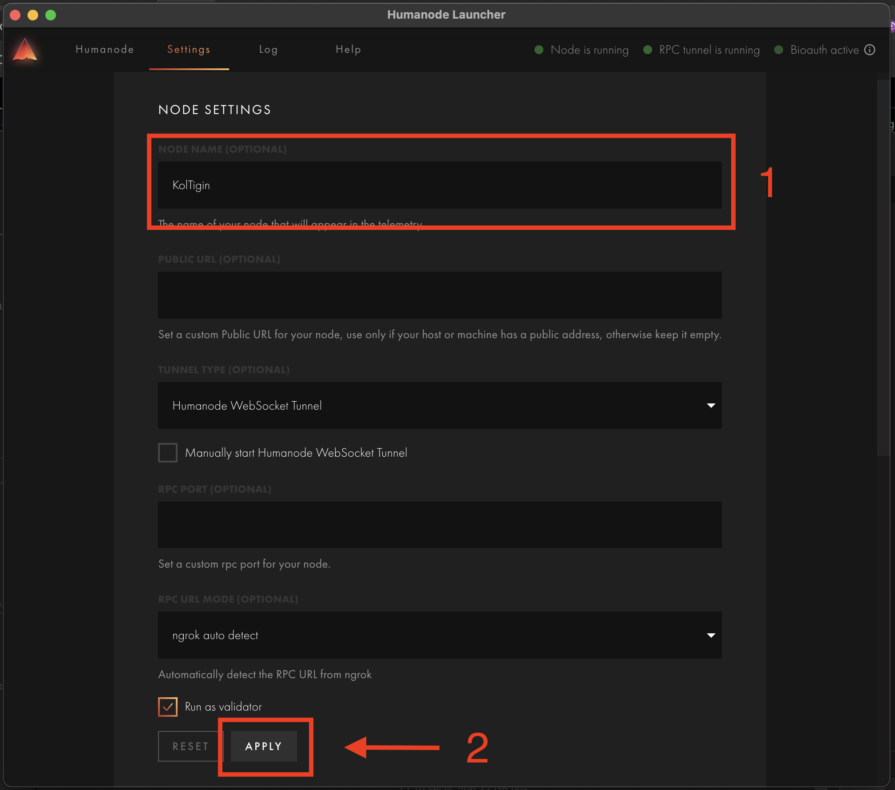Image resolution: width=895 pixels, height=790 pixels.
Task: Click the Humanode Launcher window title
Action: click(x=446, y=15)
